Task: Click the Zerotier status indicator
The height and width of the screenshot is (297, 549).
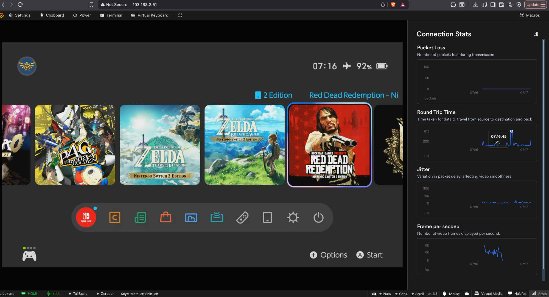Action: pyautogui.click(x=105, y=294)
